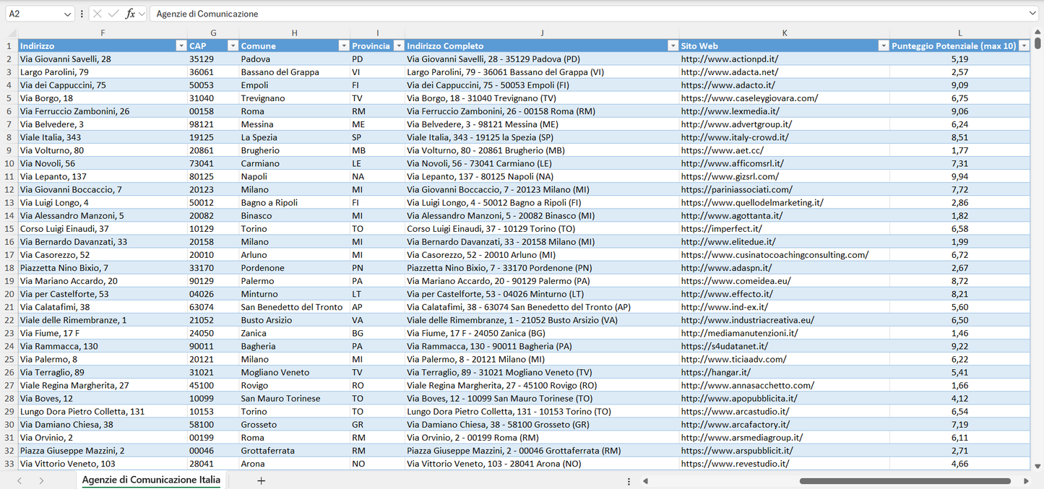This screenshot has width=1044, height=489.
Task: Open the sheet options ellipsis near the tab bar
Action: click(628, 480)
